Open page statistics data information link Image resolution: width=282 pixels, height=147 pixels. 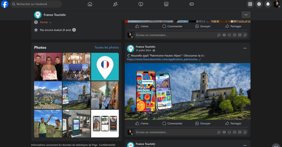[x=64, y=145]
